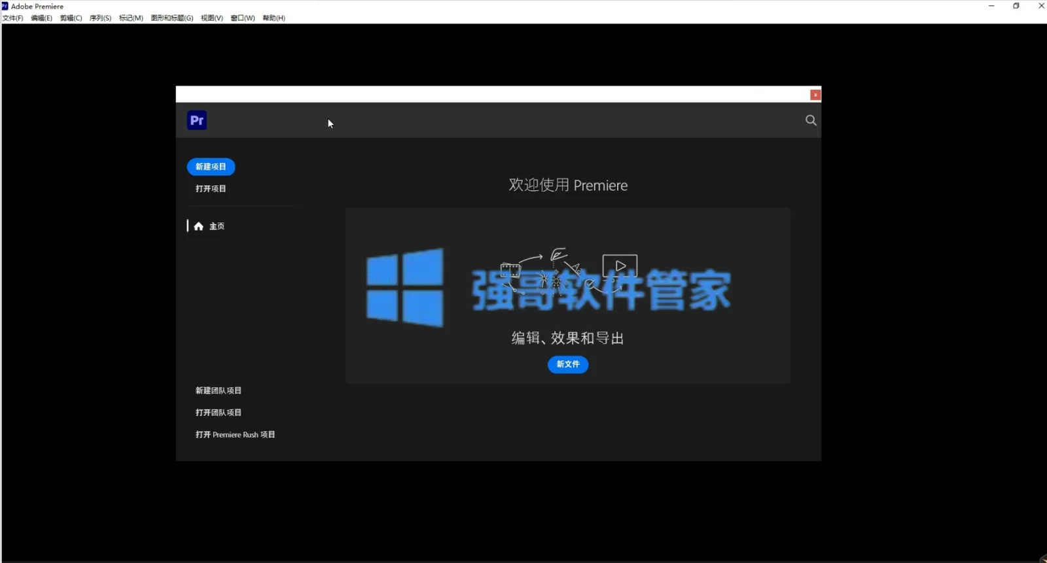Select the 主页 label in the sidebar
Image resolution: width=1047 pixels, height=563 pixels.
point(217,226)
